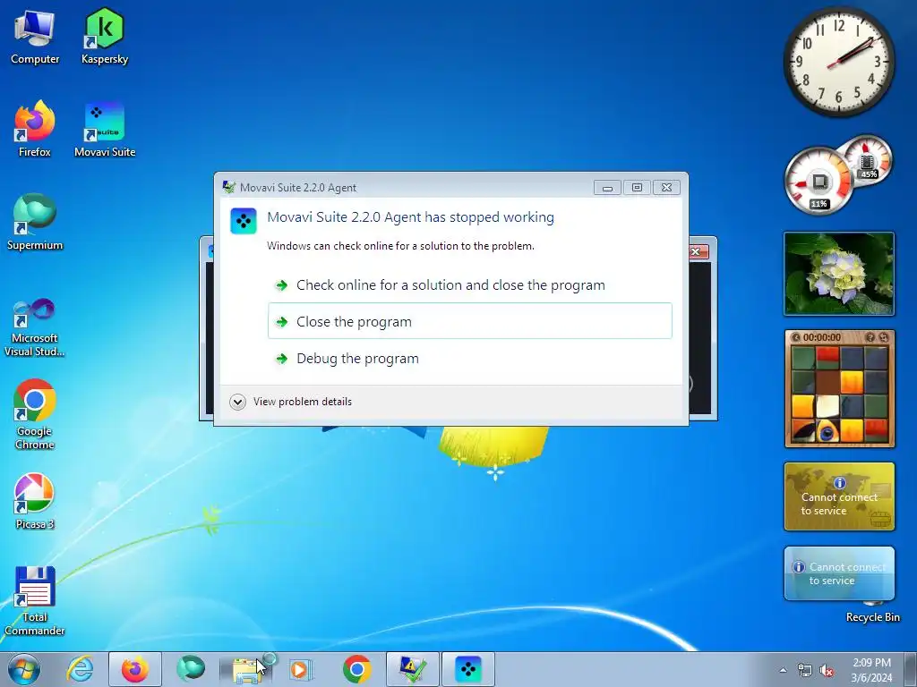Open the Kaspersky desktop shortcut

click(x=105, y=37)
